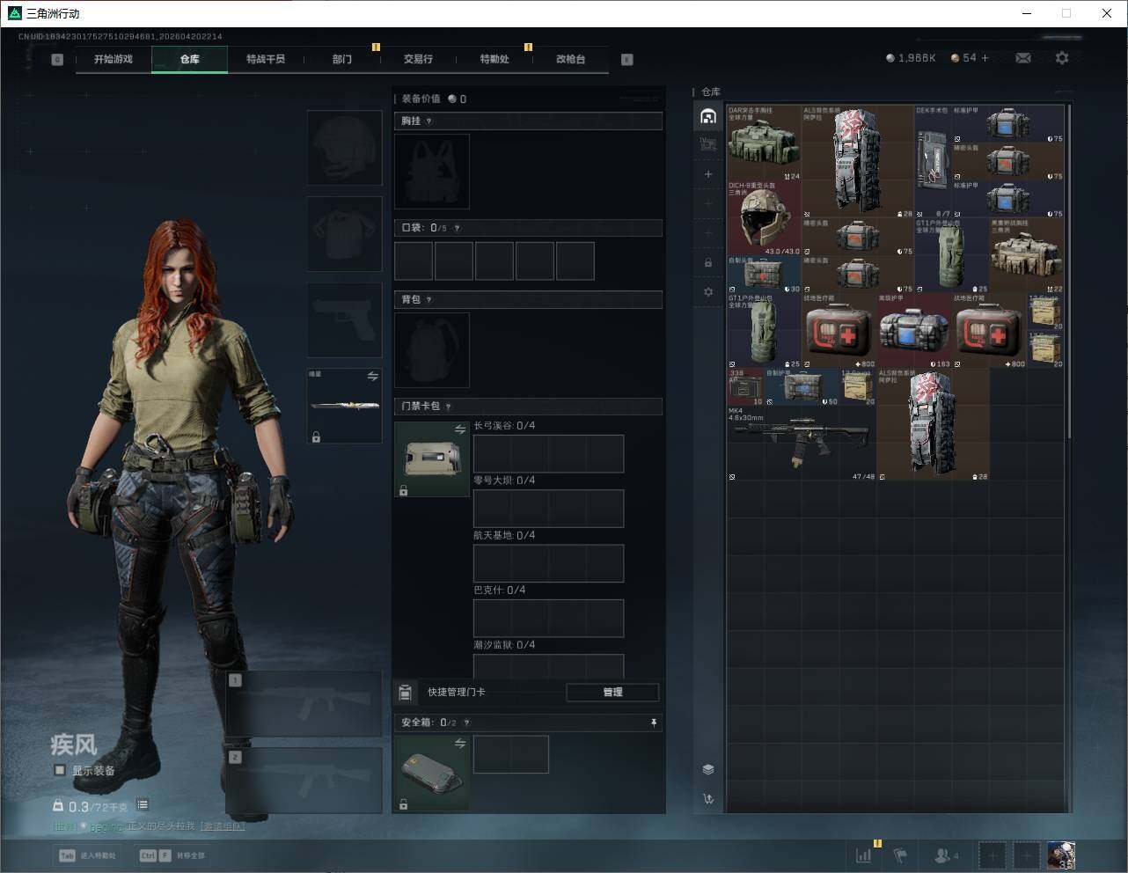Pin the safe box panel
Viewport: 1128px width, 873px height.
click(x=653, y=723)
